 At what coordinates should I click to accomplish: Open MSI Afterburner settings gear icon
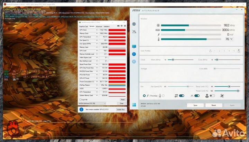[x=134, y=24]
